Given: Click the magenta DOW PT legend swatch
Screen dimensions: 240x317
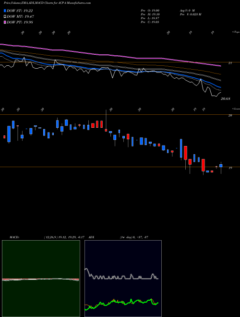Looking at the screenshot, I should pos(5,22).
